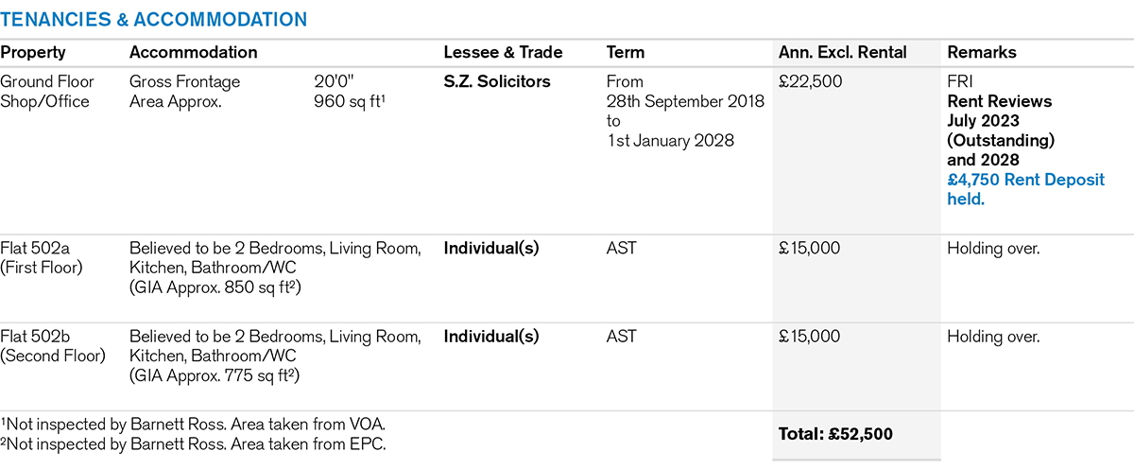The height and width of the screenshot is (469, 1134).
Task: Click the Flat 502a (First Floor) cell
Action: (43, 258)
